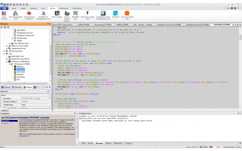Pin the Inspector panel

pyautogui.click(x=48, y=91)
